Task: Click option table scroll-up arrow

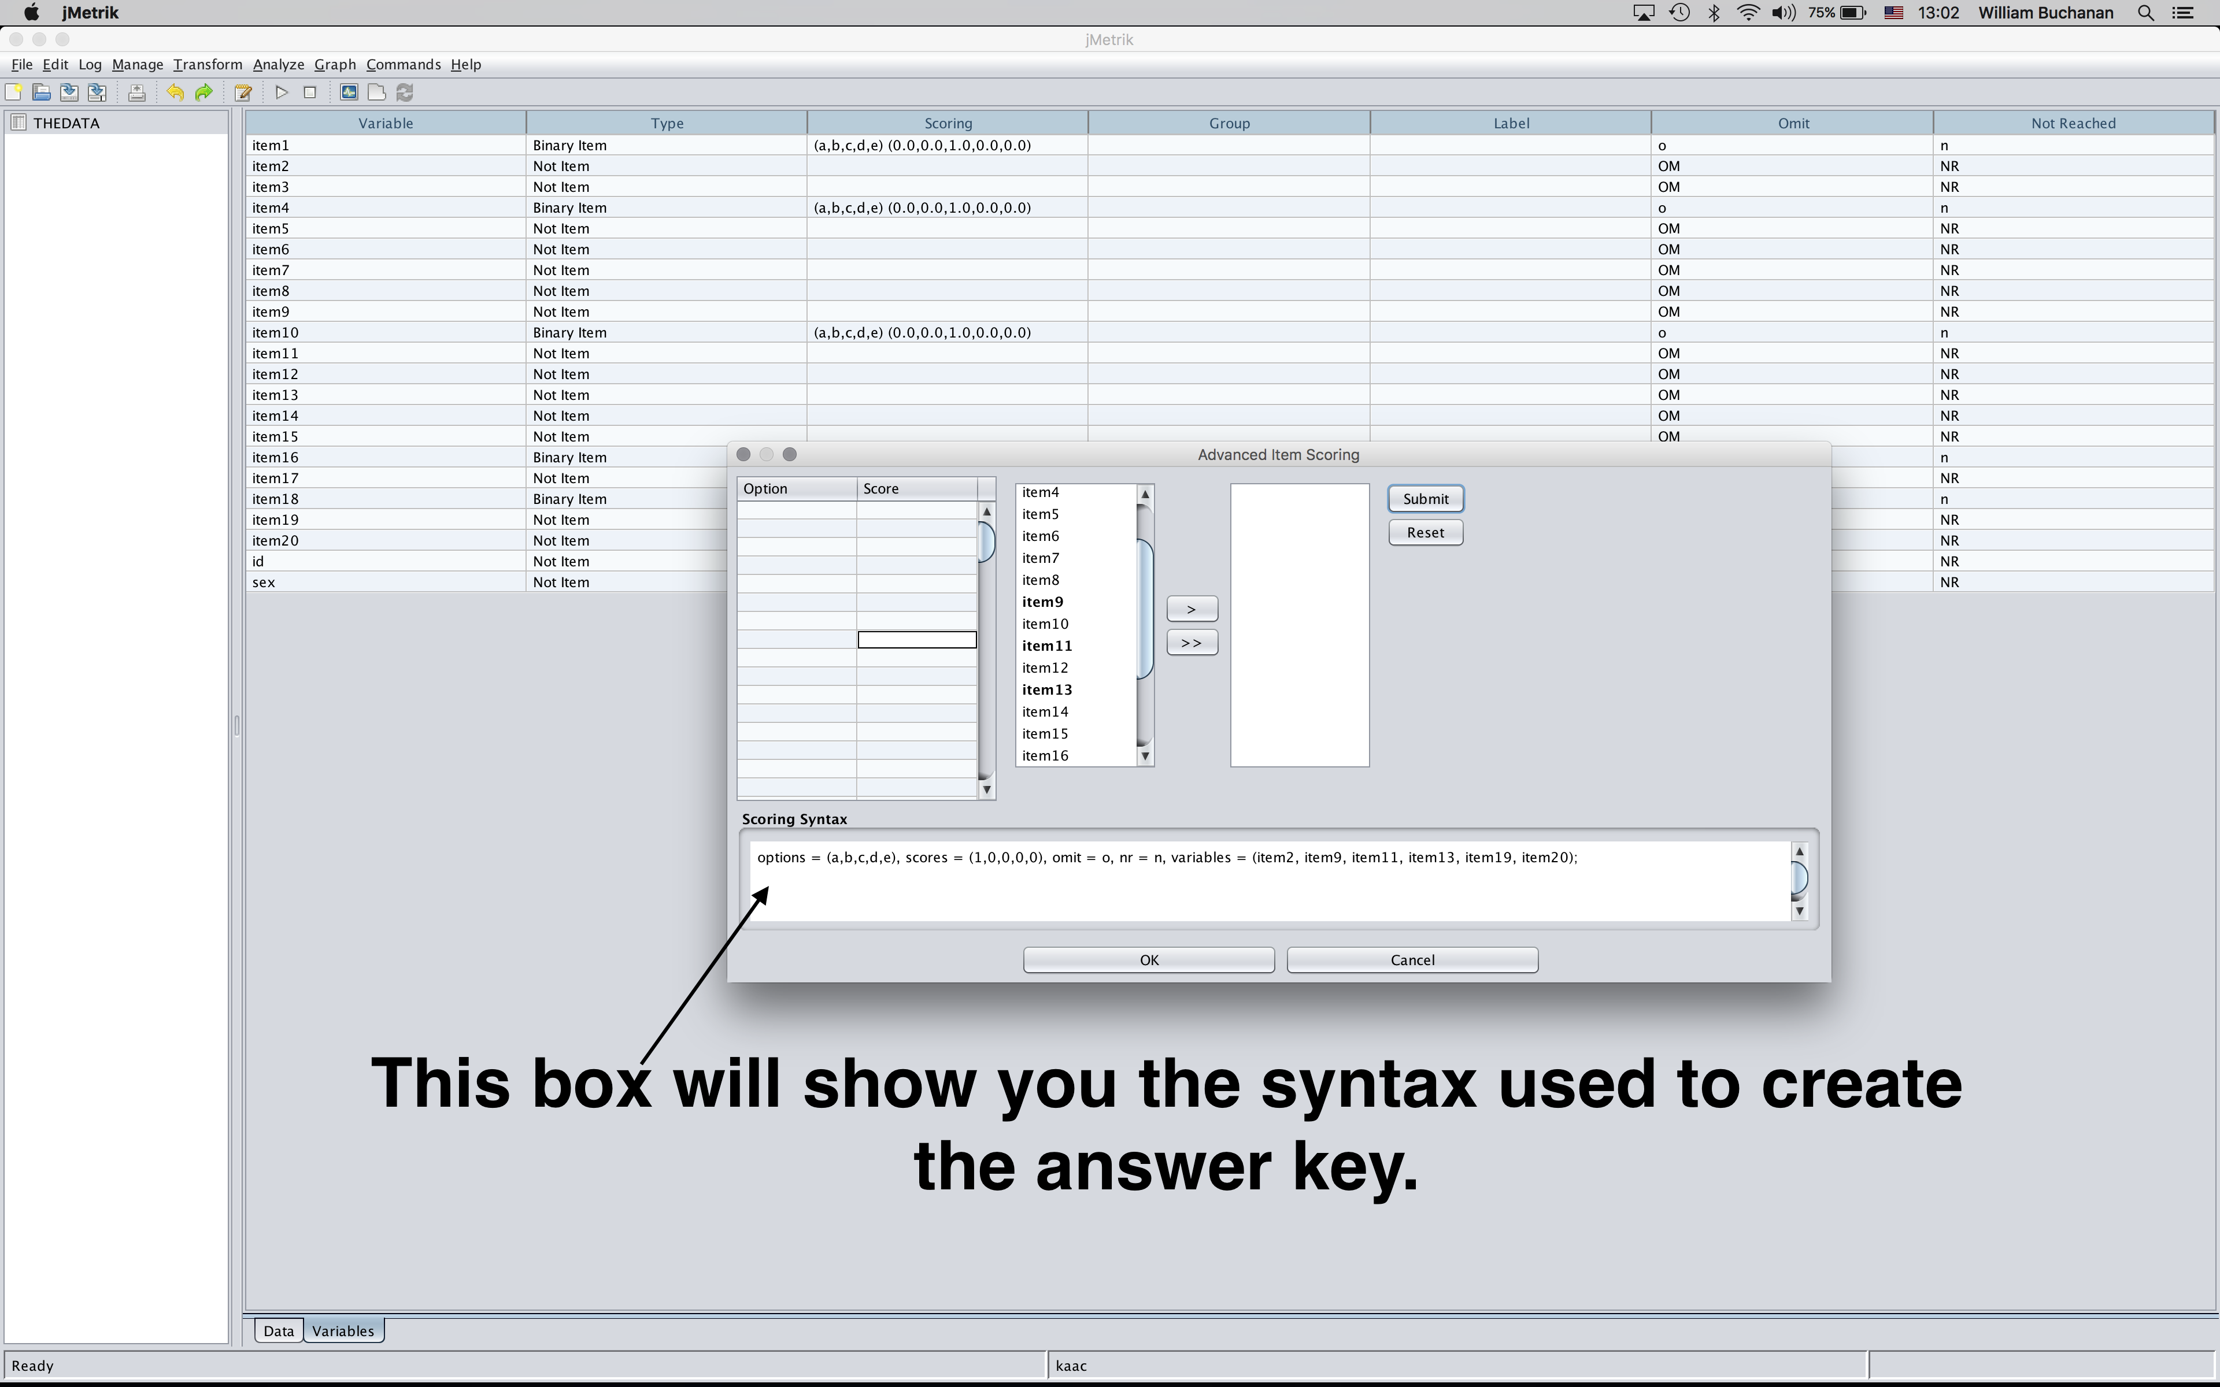Action: 987,512
